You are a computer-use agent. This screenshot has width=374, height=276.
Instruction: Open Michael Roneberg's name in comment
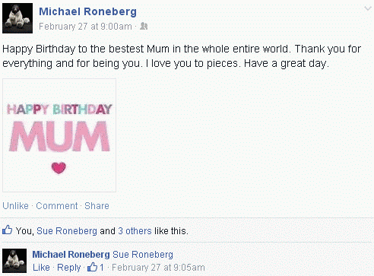pyautogui.click(x=71, y=254)
